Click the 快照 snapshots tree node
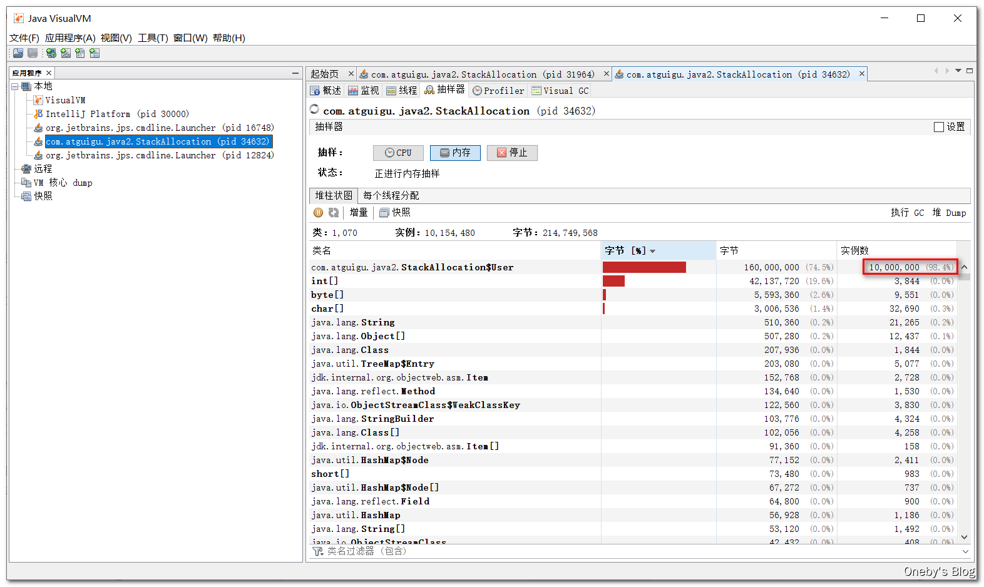 click(43, 197)
